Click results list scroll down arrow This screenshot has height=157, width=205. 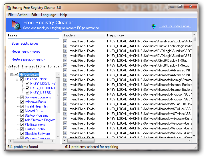click(194, 136)
